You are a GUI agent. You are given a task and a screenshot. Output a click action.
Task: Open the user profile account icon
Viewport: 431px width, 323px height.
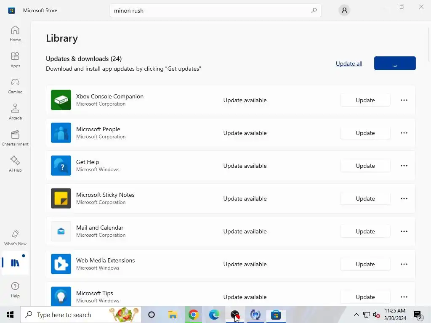click(x=344, y=11)
